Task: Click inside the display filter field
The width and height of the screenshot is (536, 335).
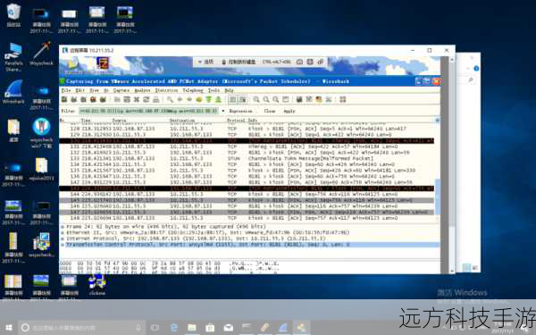Action: 148,111
